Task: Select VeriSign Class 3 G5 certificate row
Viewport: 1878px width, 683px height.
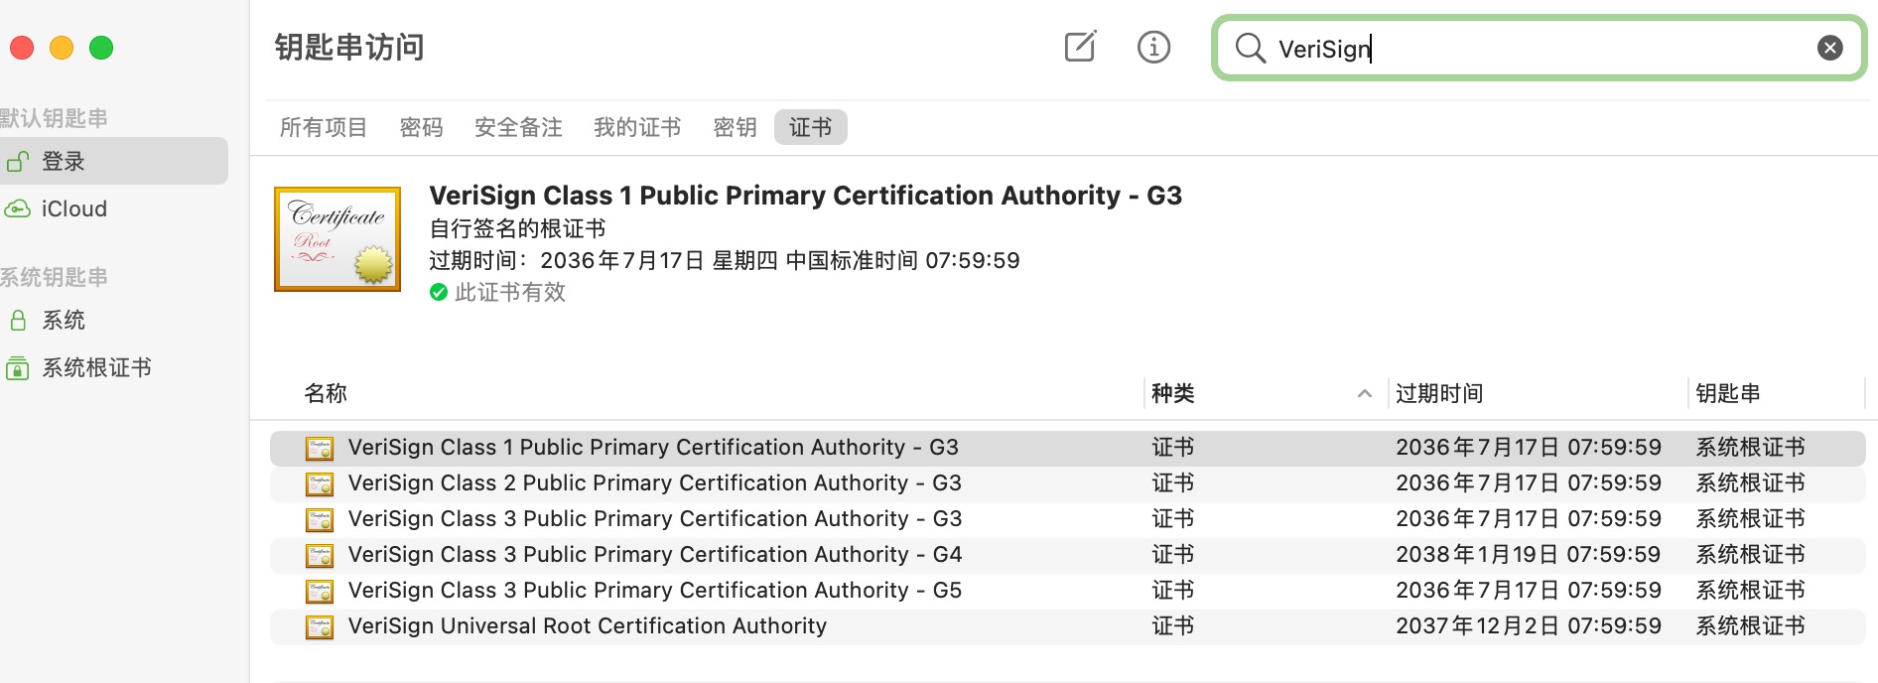Action: 654,590
